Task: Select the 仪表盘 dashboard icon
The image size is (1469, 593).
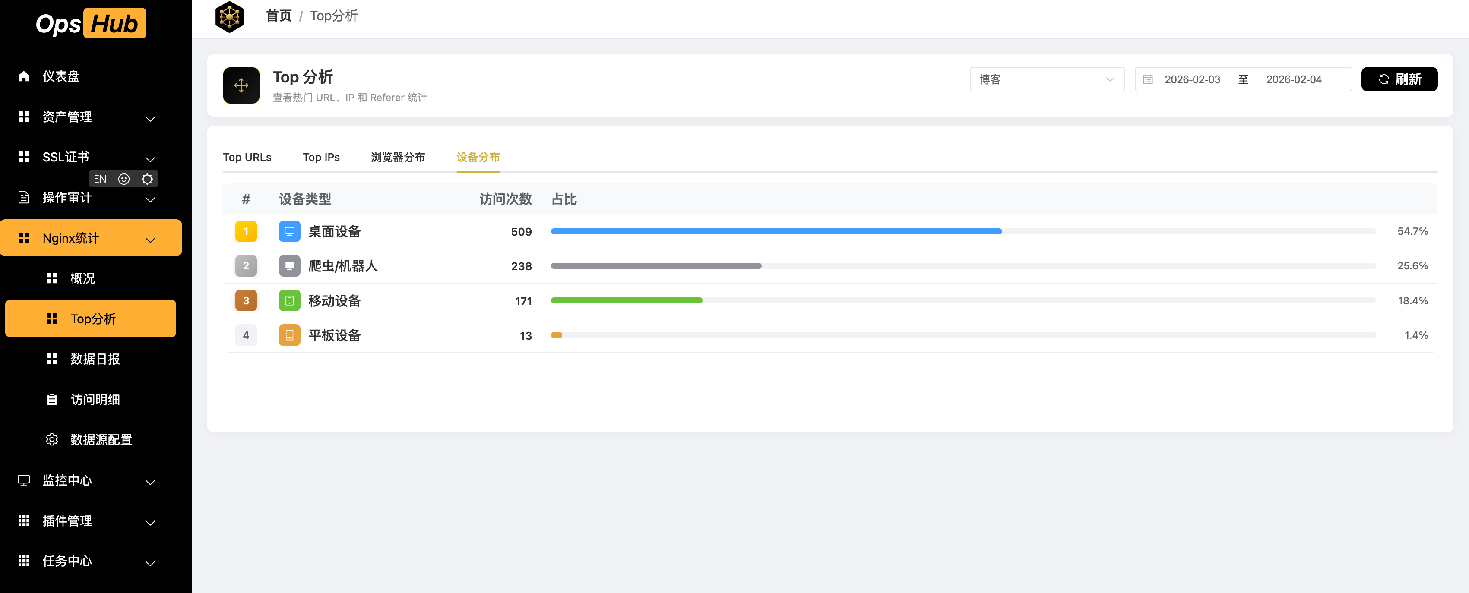Action: pos(23,76)
